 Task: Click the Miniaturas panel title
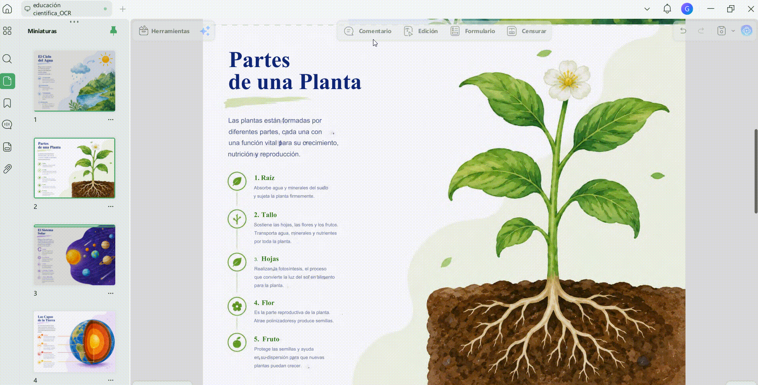[42, 31]
